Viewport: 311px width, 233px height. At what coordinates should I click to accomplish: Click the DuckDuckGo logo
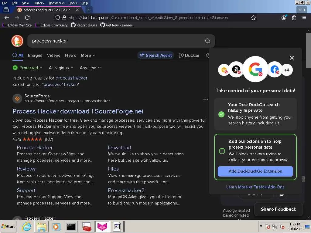click(x=17, y=41)
